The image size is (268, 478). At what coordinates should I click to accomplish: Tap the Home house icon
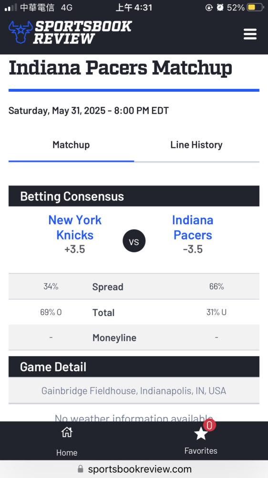click(67, 432)
